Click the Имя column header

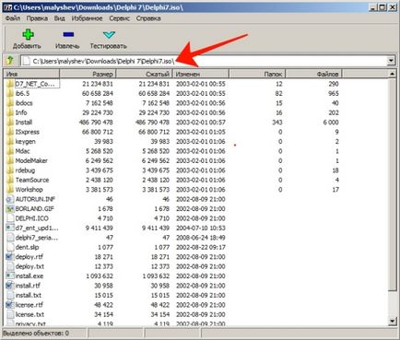(31, 74)
